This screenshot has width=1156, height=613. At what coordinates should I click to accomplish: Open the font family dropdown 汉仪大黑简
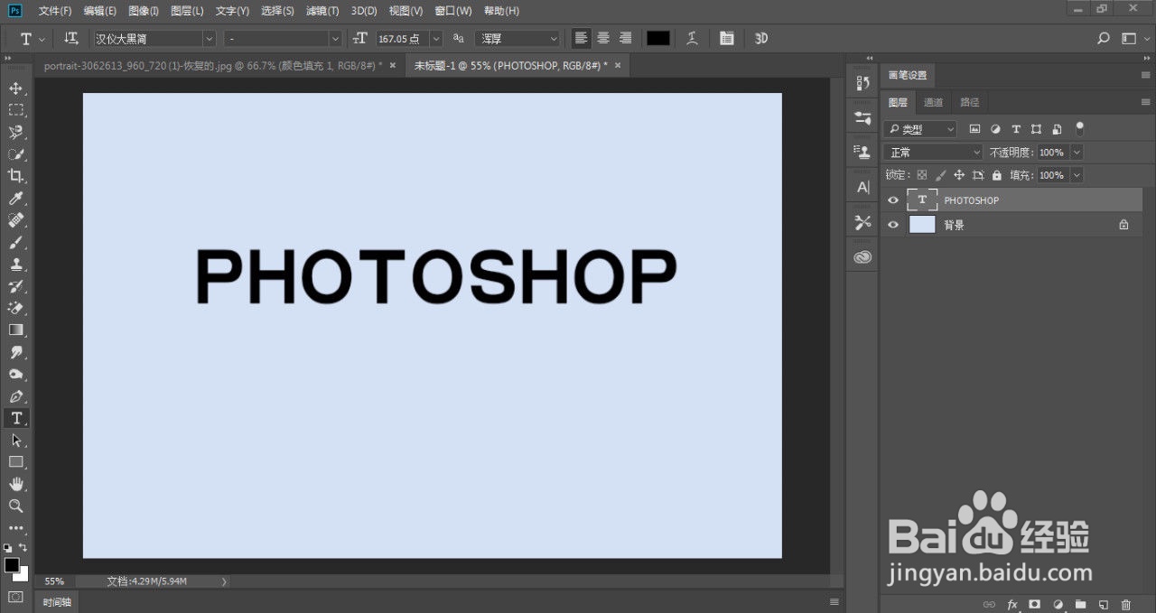point(154,39)
